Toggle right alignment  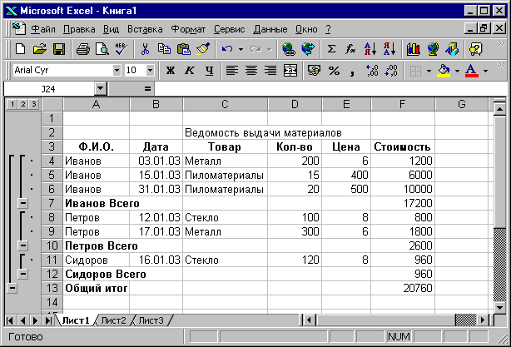click(270, 71)
